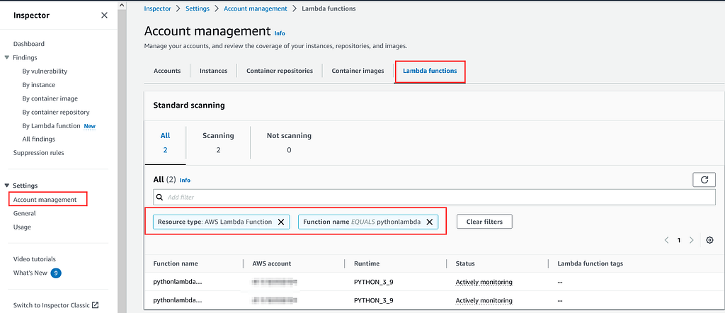This screenshot has width=725, height=313.
Task: Switch to Inspector Classic
Action: pyautogui.click(x=51, y=305)
